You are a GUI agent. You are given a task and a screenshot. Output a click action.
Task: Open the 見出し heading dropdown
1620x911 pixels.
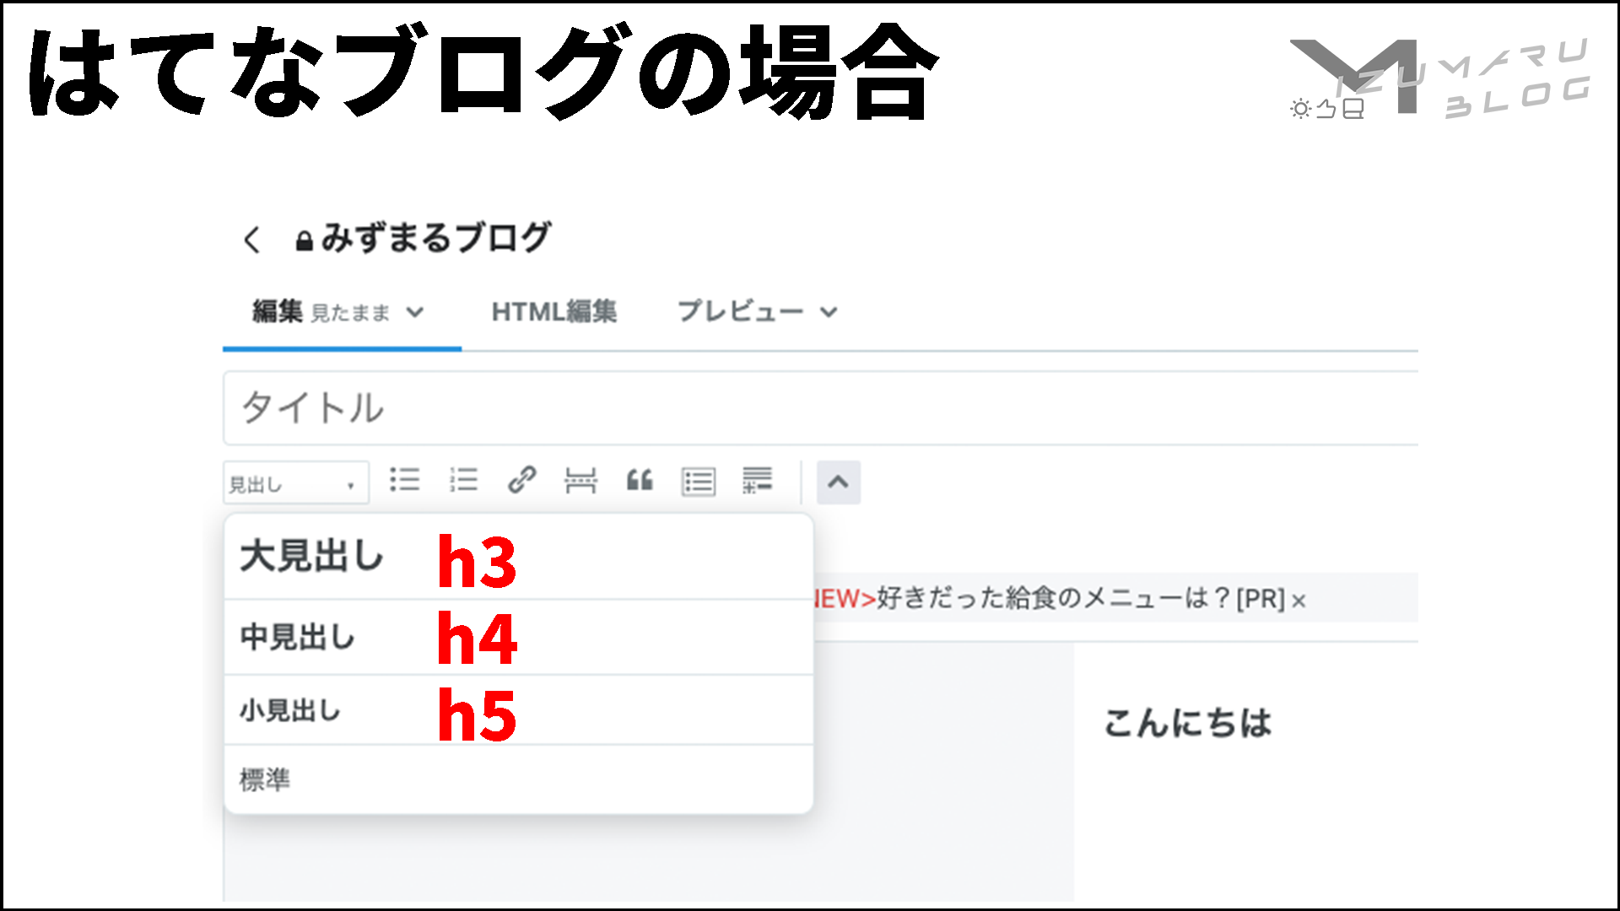tap(296, 483)
